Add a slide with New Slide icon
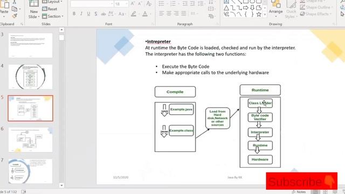345x194 pixels. pyautogui.click(x=34, y=4)
